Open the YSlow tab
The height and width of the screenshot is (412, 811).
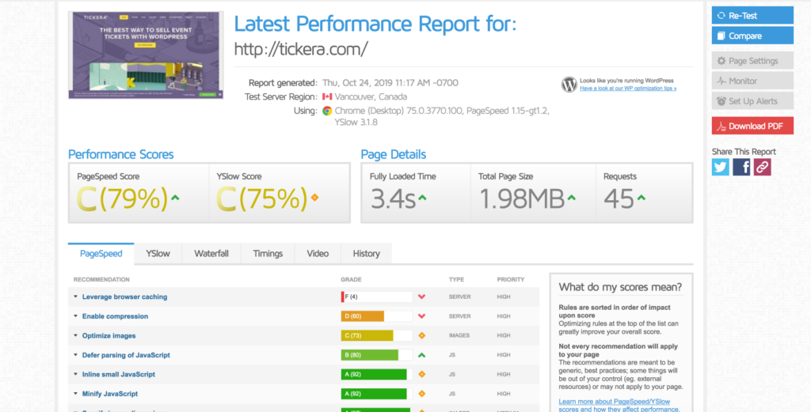(x=158, y=254)
